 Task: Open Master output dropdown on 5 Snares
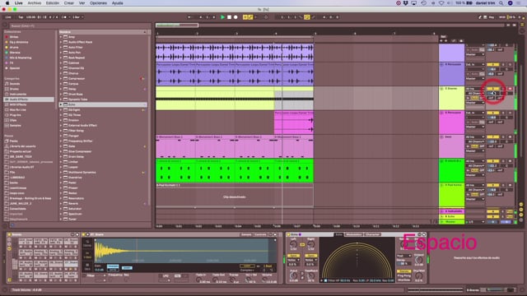475,103
